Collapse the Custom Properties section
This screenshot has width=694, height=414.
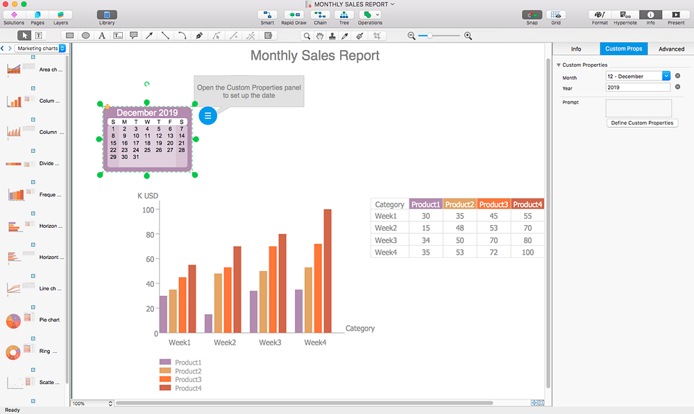point(559,65)
